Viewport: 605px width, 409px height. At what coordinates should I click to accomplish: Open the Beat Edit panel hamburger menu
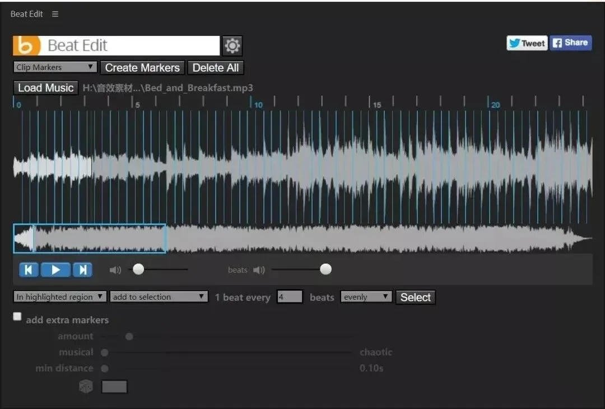point(55,14)
